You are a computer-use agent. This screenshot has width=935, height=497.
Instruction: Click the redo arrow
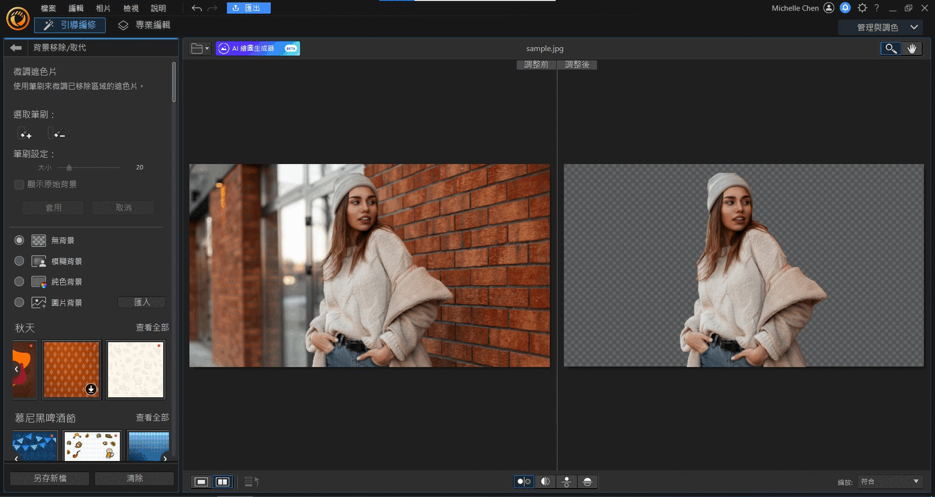click(212, 8)
